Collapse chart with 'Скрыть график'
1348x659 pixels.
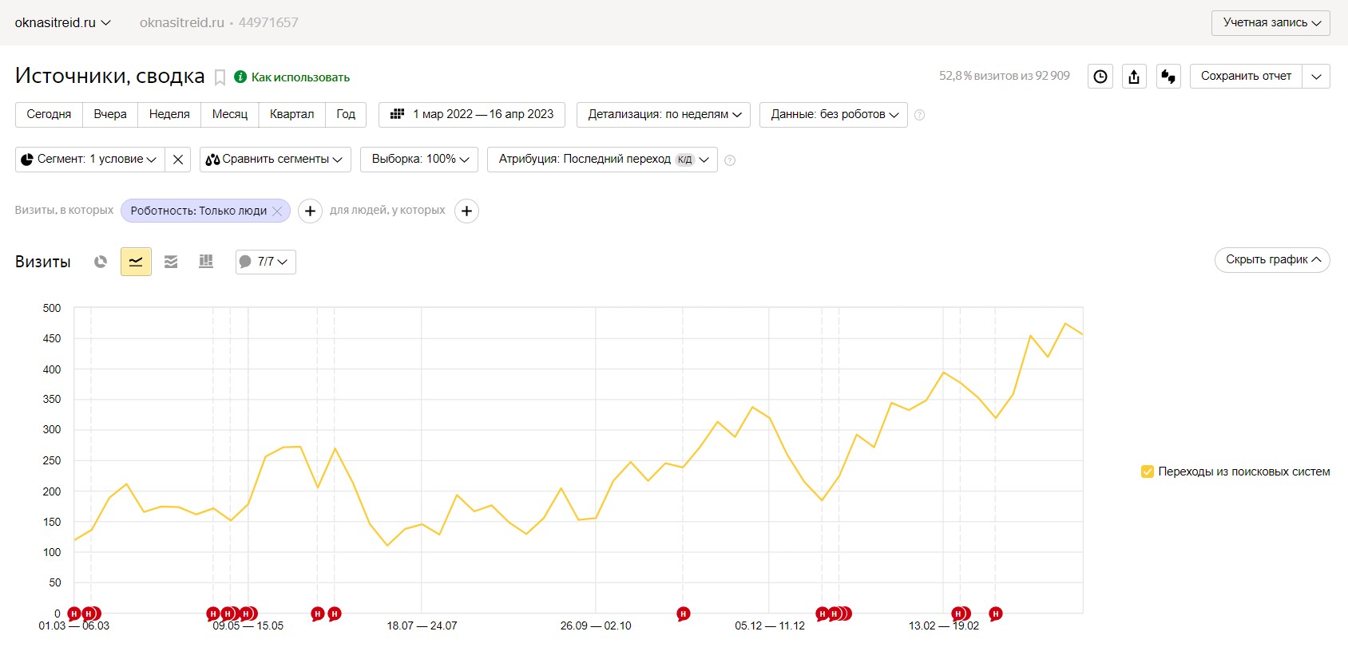pos(1272,259)
